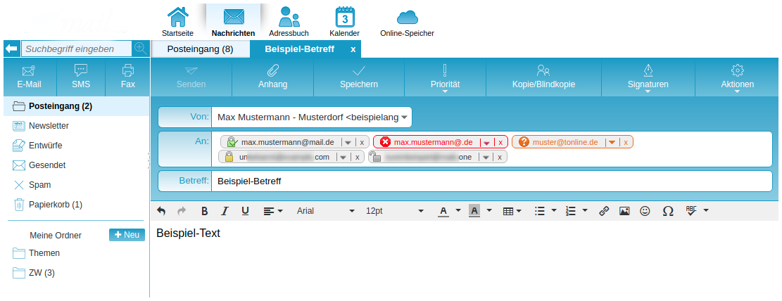Open the Adressbuch contacts icon

point(289,17)
